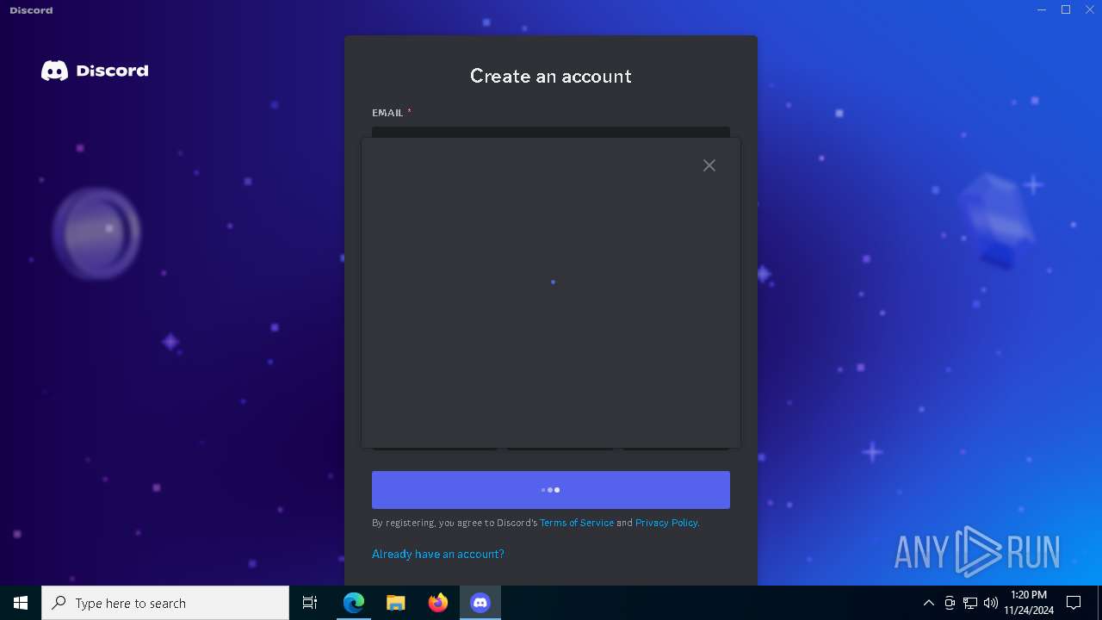Click Already have an account link
This screenshot has width=1102, height=620.
point(438,554)
